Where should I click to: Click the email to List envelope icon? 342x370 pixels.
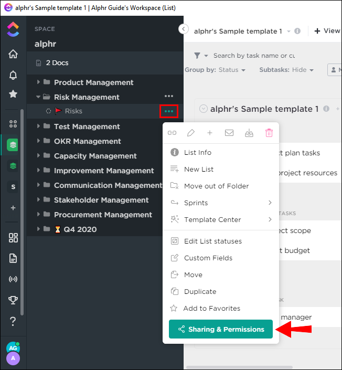(x=229, y=133)
